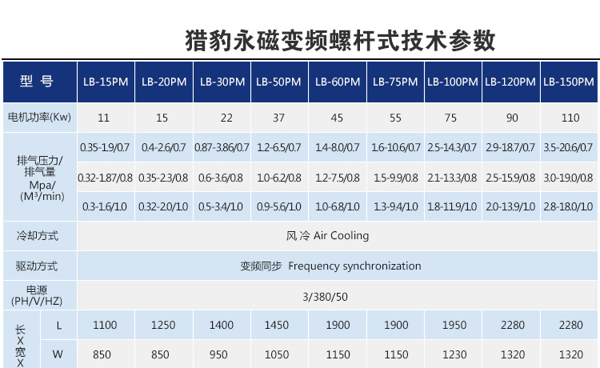Click column header LB-30PM
The height and width of the screenshot is (368, 600).
point(222,82)
